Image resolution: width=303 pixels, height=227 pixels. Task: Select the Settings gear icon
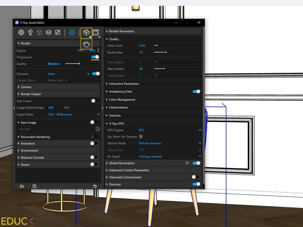tap(72, 33)
